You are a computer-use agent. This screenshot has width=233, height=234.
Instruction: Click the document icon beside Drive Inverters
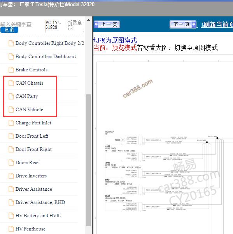[11, 176]
